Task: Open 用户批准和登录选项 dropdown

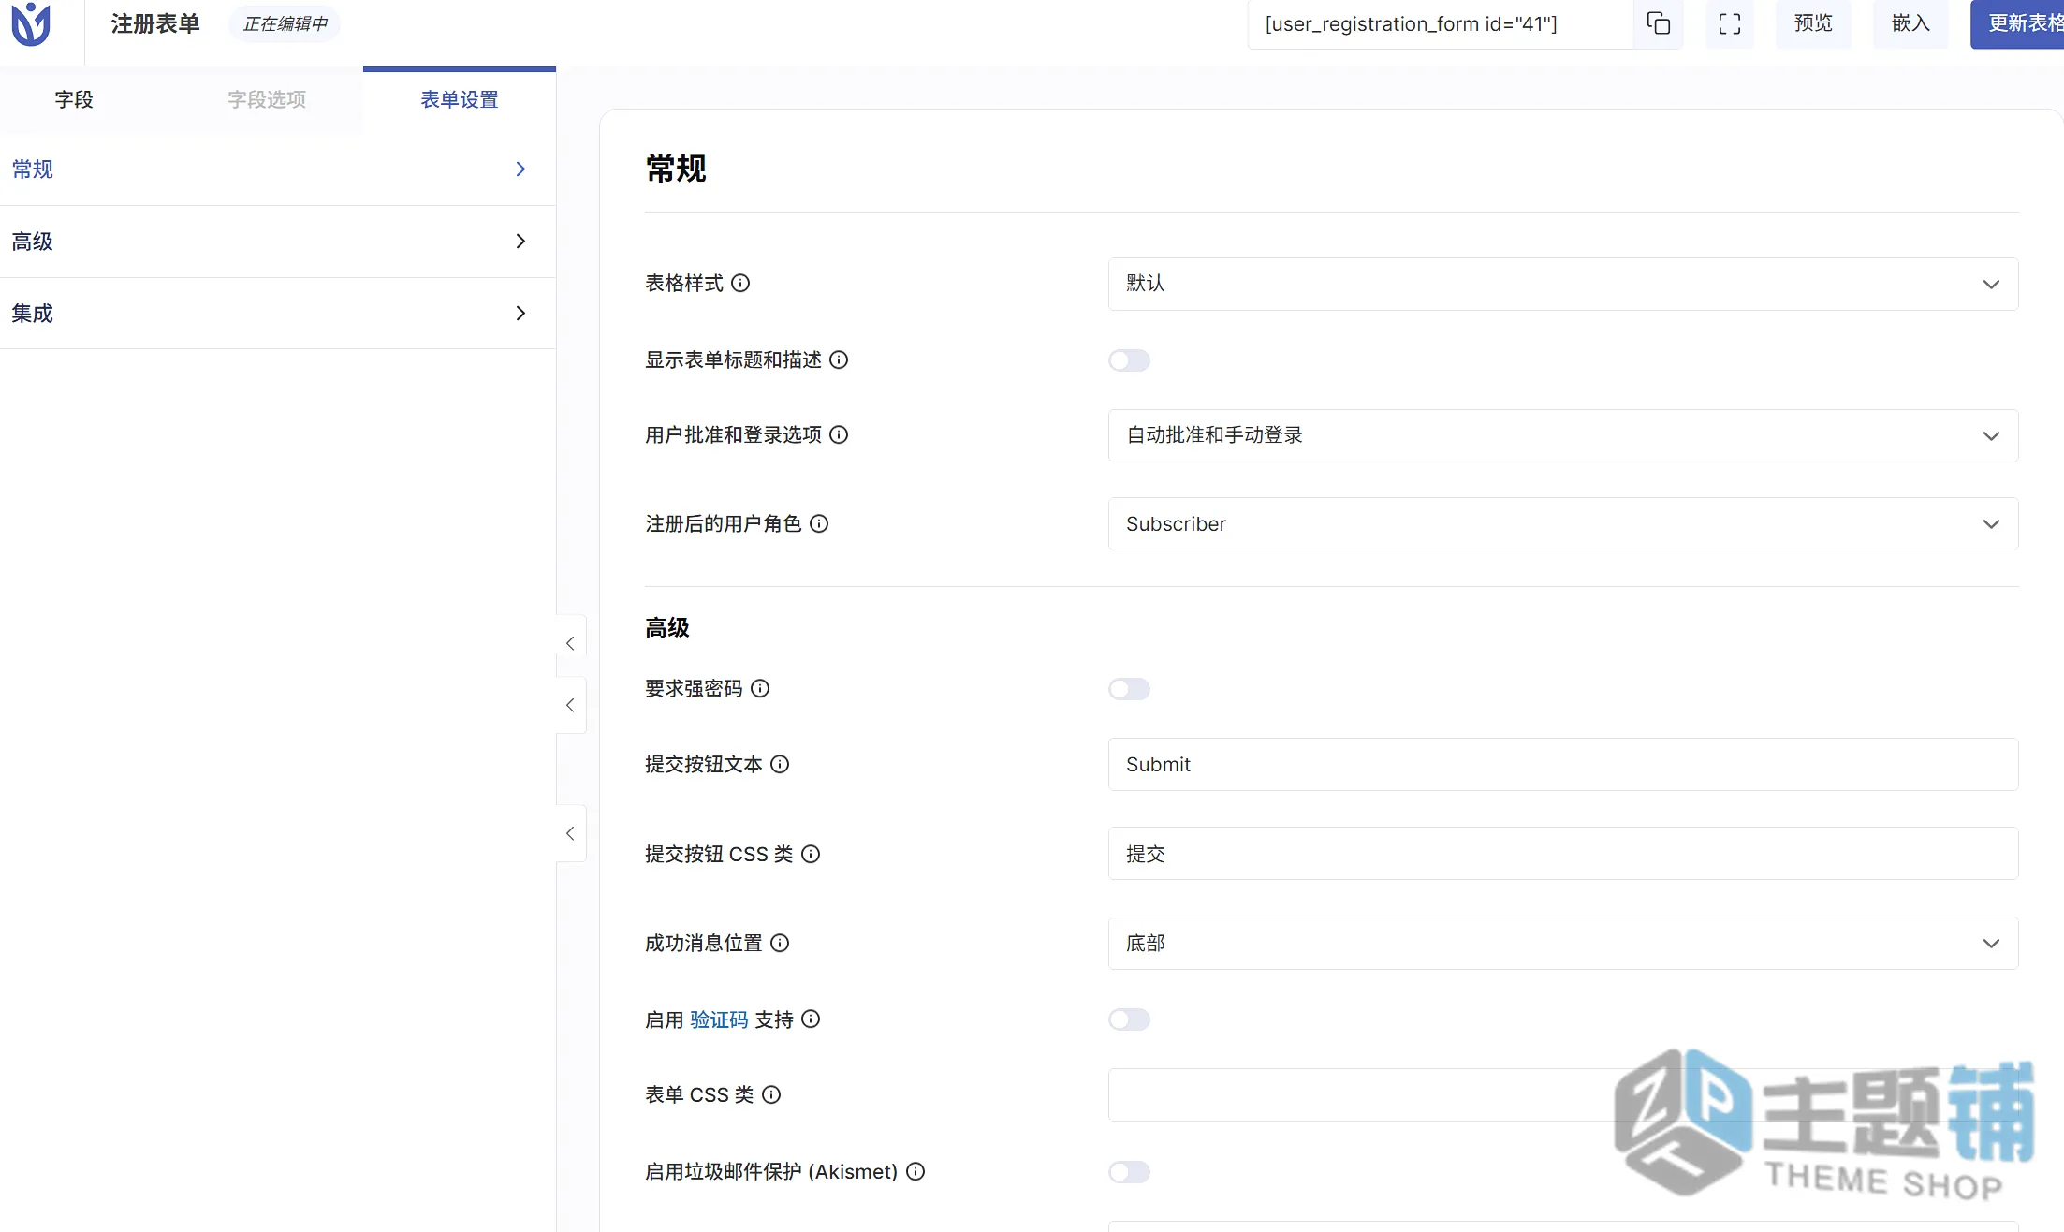Action: pyautogui.click(x=1563, y=435)
